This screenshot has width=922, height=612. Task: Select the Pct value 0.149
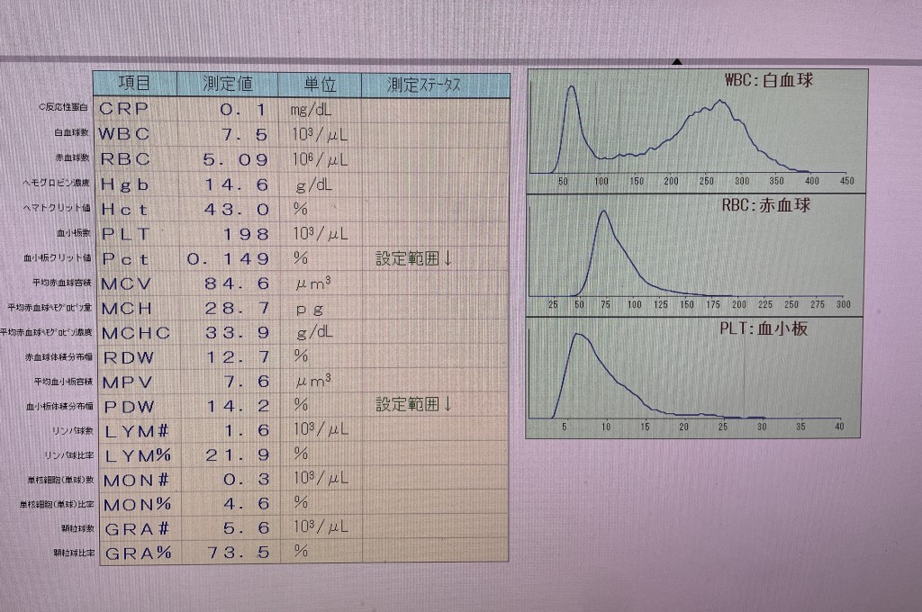230,258
